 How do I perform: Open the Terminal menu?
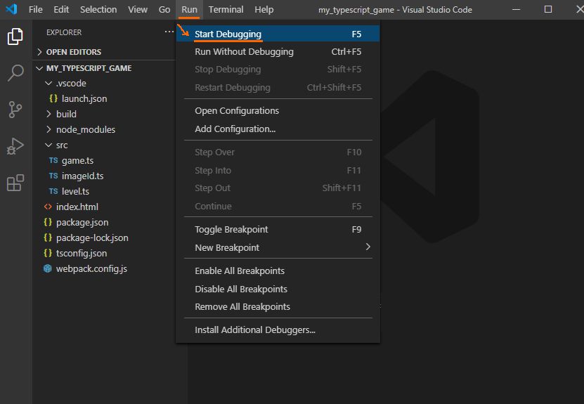(226, 10)
